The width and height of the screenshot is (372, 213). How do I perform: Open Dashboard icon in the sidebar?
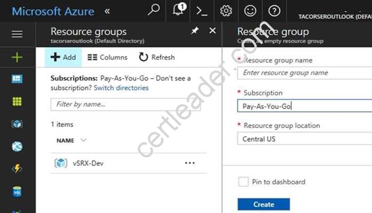coord(17,79)
